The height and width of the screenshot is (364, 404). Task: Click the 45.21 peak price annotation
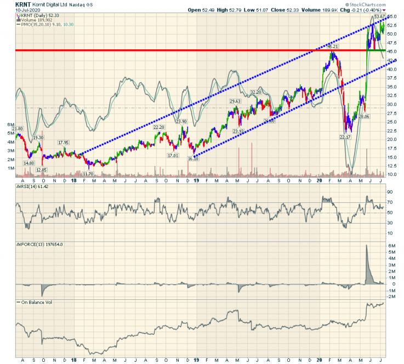pyautogui.click(x=333, y=47)
